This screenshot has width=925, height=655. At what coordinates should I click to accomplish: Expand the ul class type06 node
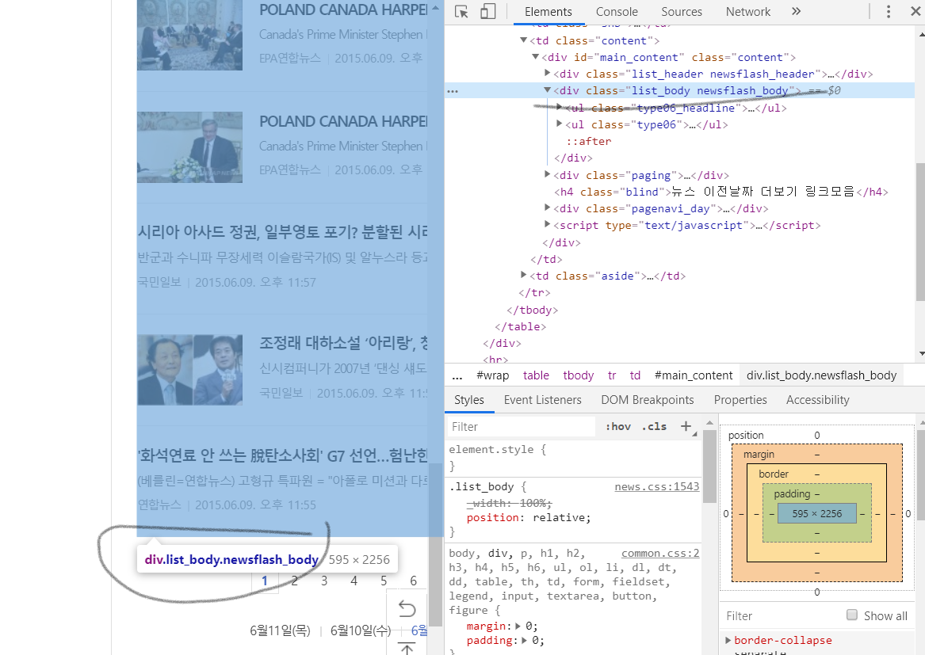[560, 124]
